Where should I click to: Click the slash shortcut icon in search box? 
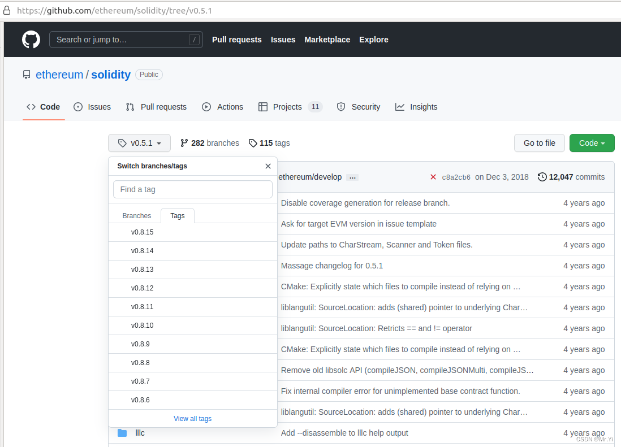coord(194,40)
